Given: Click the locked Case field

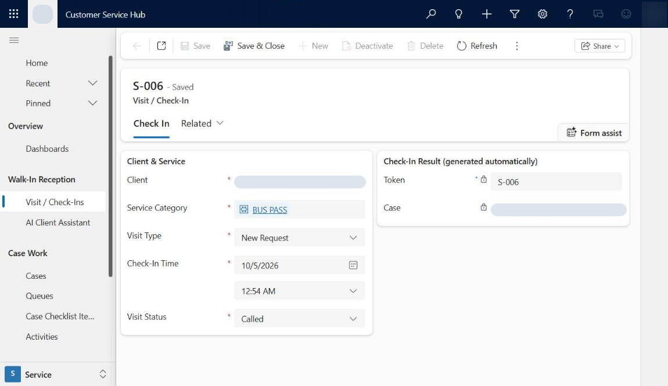Looking at the screenshot, I should (559, 210).
